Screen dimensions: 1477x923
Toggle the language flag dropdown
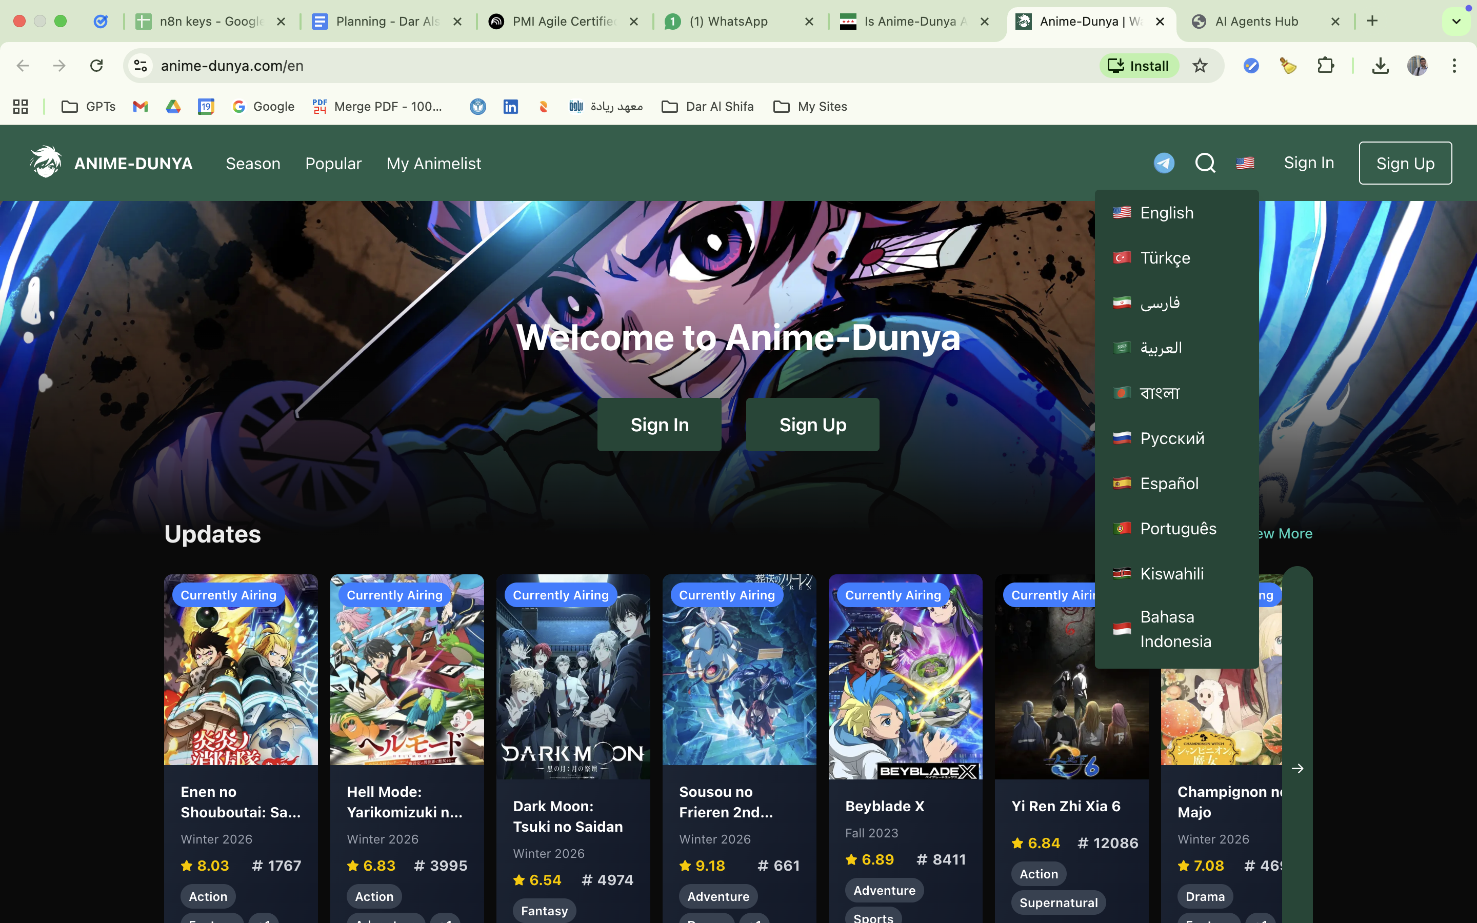[x=1245, y=163]
